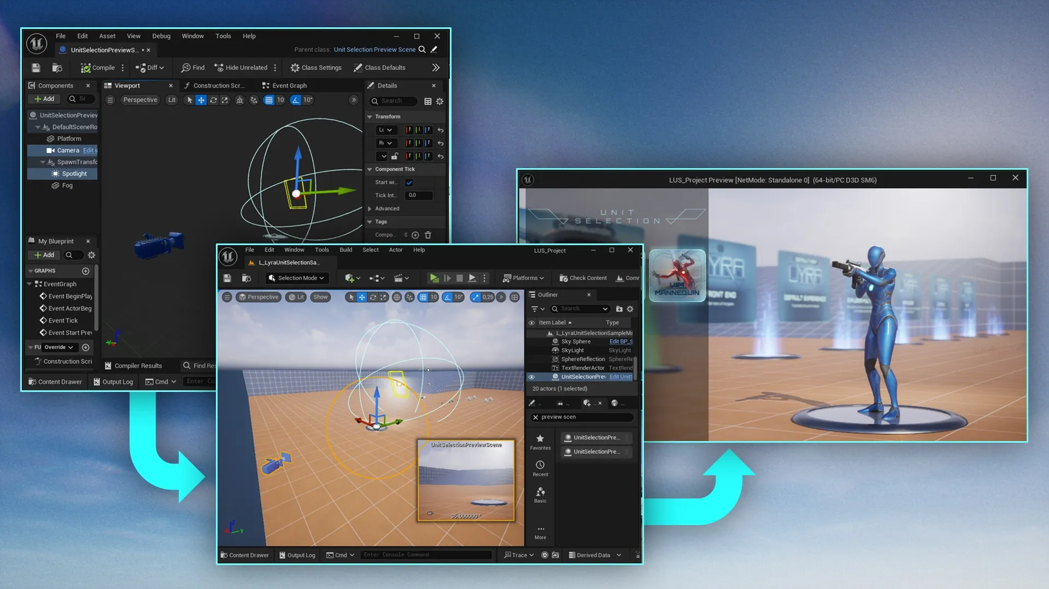Select the UE4 Mannequin unit thumbnail

(677, 276)
